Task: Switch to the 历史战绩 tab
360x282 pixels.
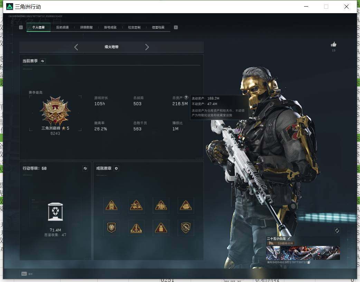Action: click(63, 27)
